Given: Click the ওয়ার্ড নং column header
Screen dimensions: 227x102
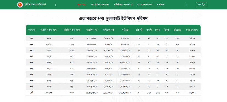Looking at the screenshot, I should click(x=32, y=30).
